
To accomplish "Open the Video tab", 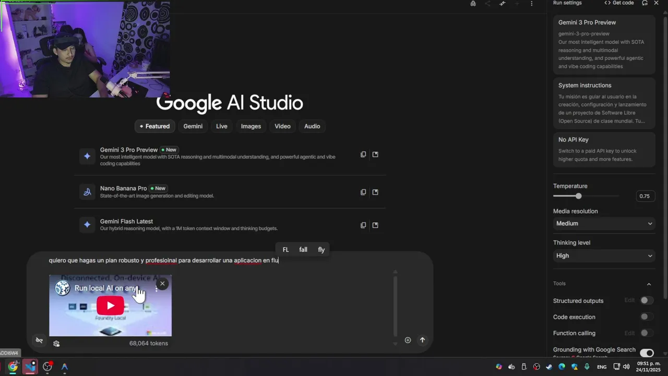I will click(283, 126).
